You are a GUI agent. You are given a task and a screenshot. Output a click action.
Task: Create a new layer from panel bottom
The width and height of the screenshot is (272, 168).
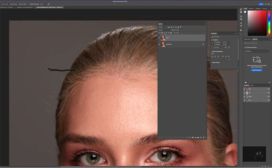201,138
